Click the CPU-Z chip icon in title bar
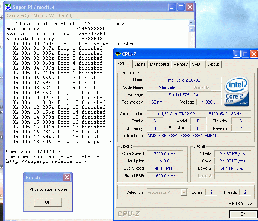 pyautogui.click(x=118, y=54)
